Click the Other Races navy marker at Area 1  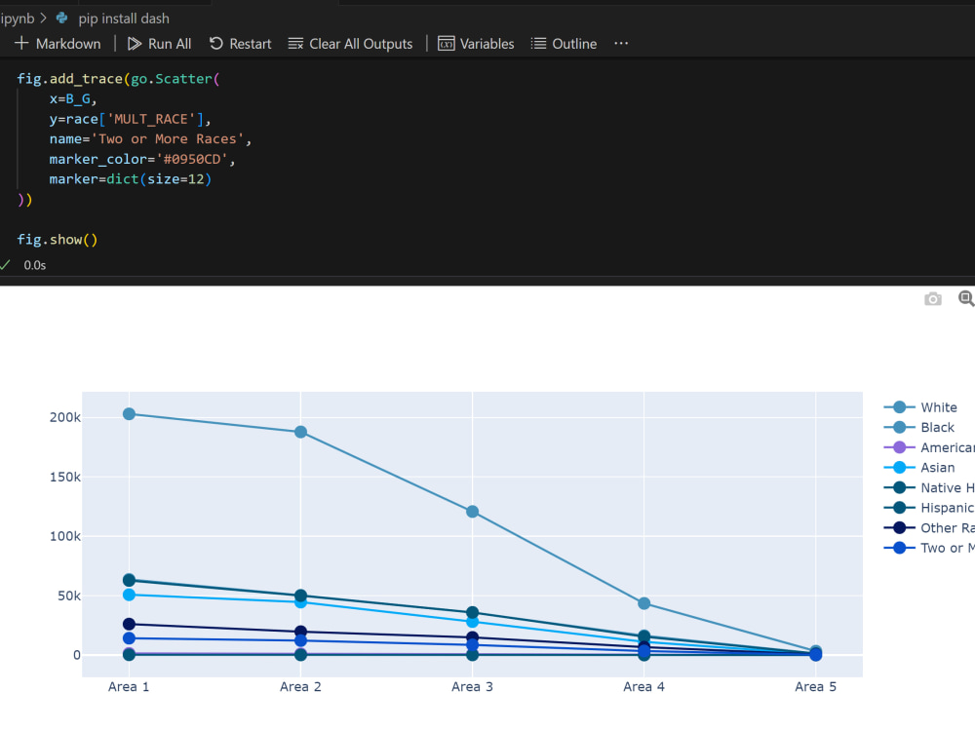pyautogui.click(x=129, y=624)
